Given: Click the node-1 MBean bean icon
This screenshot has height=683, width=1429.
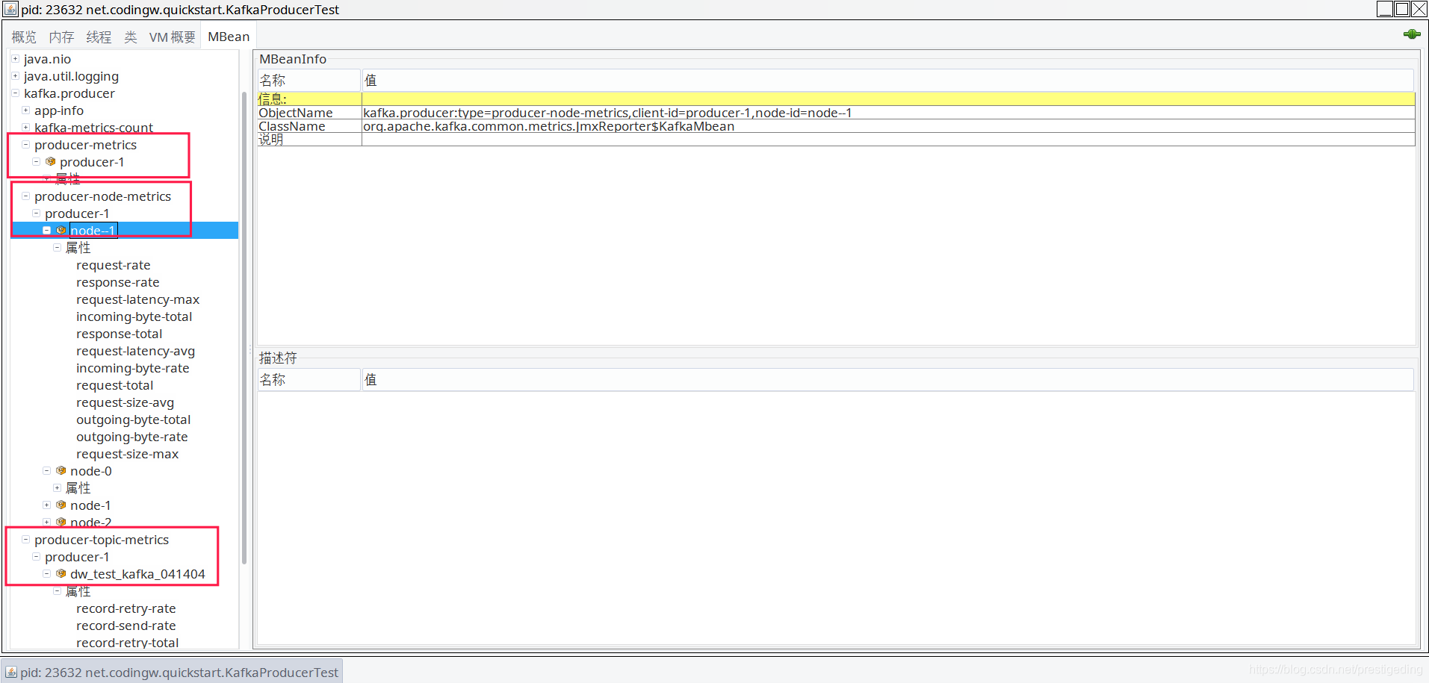Looking at the screenshot, I should (61, 505).
